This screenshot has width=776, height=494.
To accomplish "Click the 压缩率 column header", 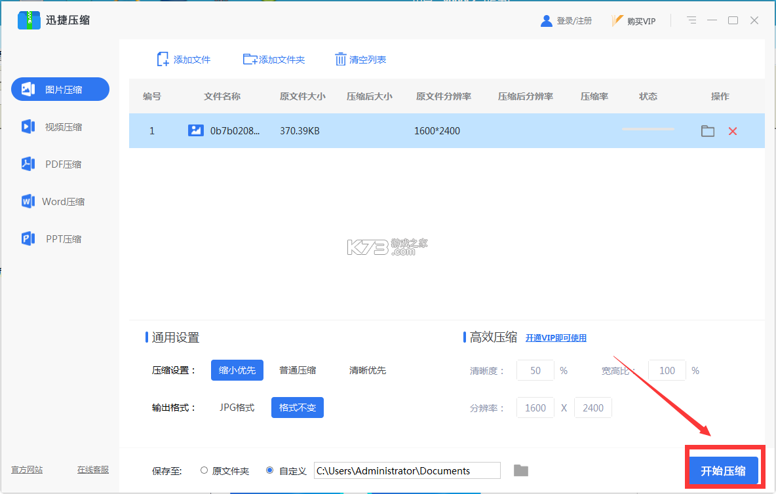I will [594, 96].
